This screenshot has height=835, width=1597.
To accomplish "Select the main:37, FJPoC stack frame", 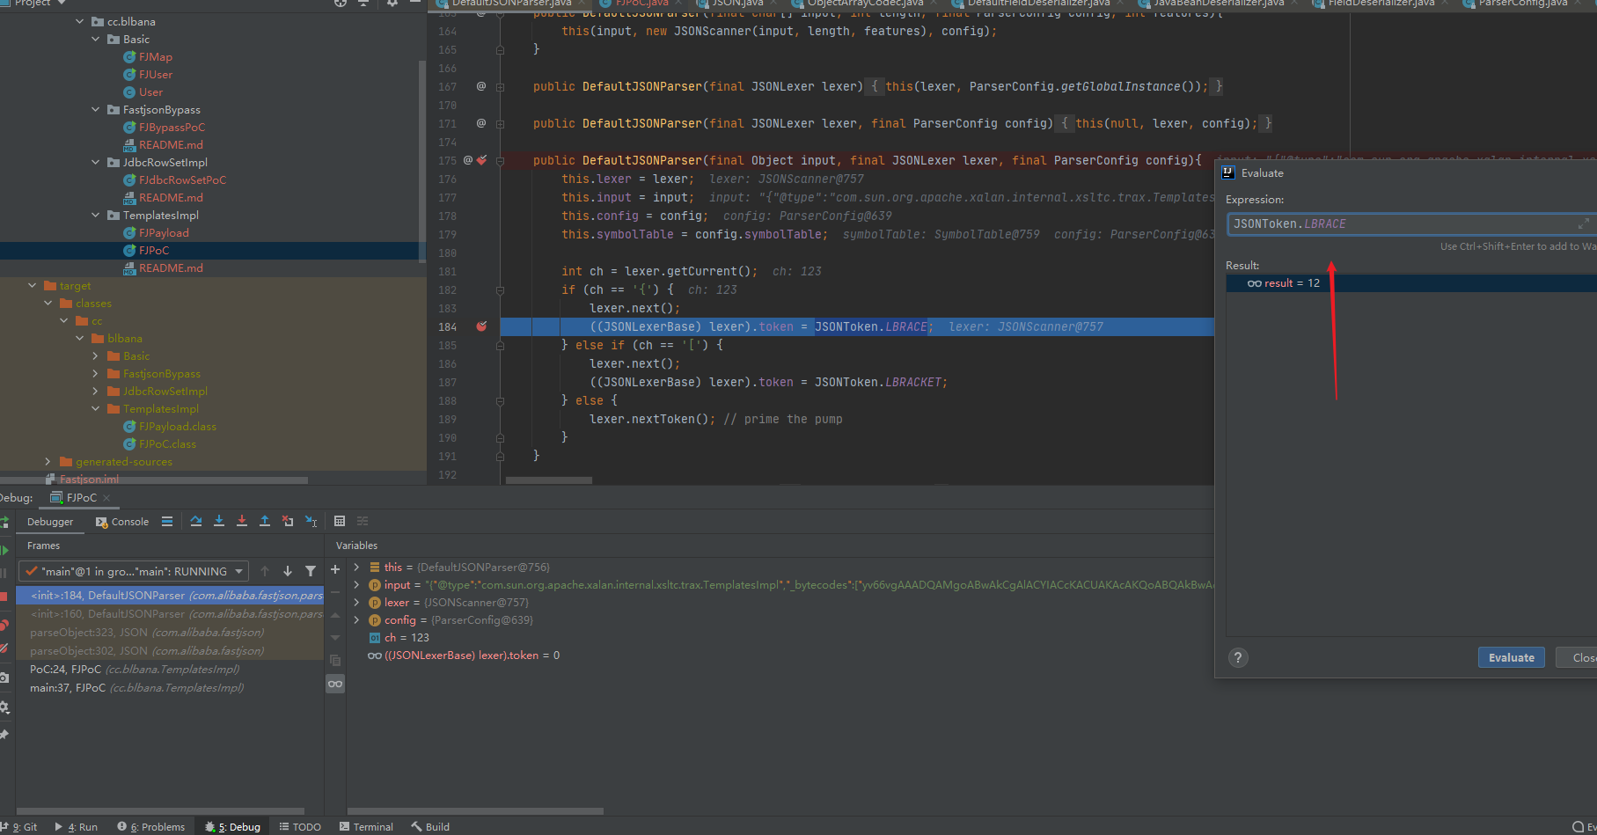I will pos(170,688).
